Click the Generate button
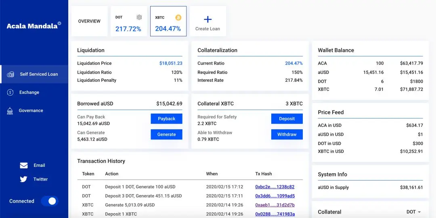Image resolution: width=436 pixels, height=218 pixels. click(x=167, y=135)
